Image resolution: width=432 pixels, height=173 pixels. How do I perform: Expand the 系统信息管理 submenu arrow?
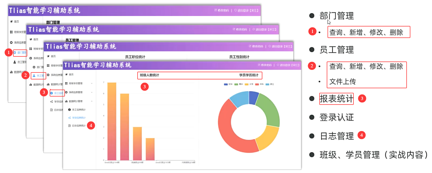click(x=92, y=92)
